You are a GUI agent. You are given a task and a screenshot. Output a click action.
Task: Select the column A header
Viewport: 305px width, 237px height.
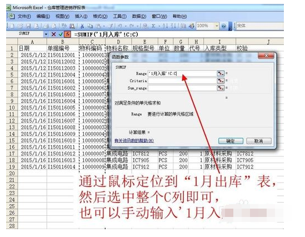coord(32,42)
